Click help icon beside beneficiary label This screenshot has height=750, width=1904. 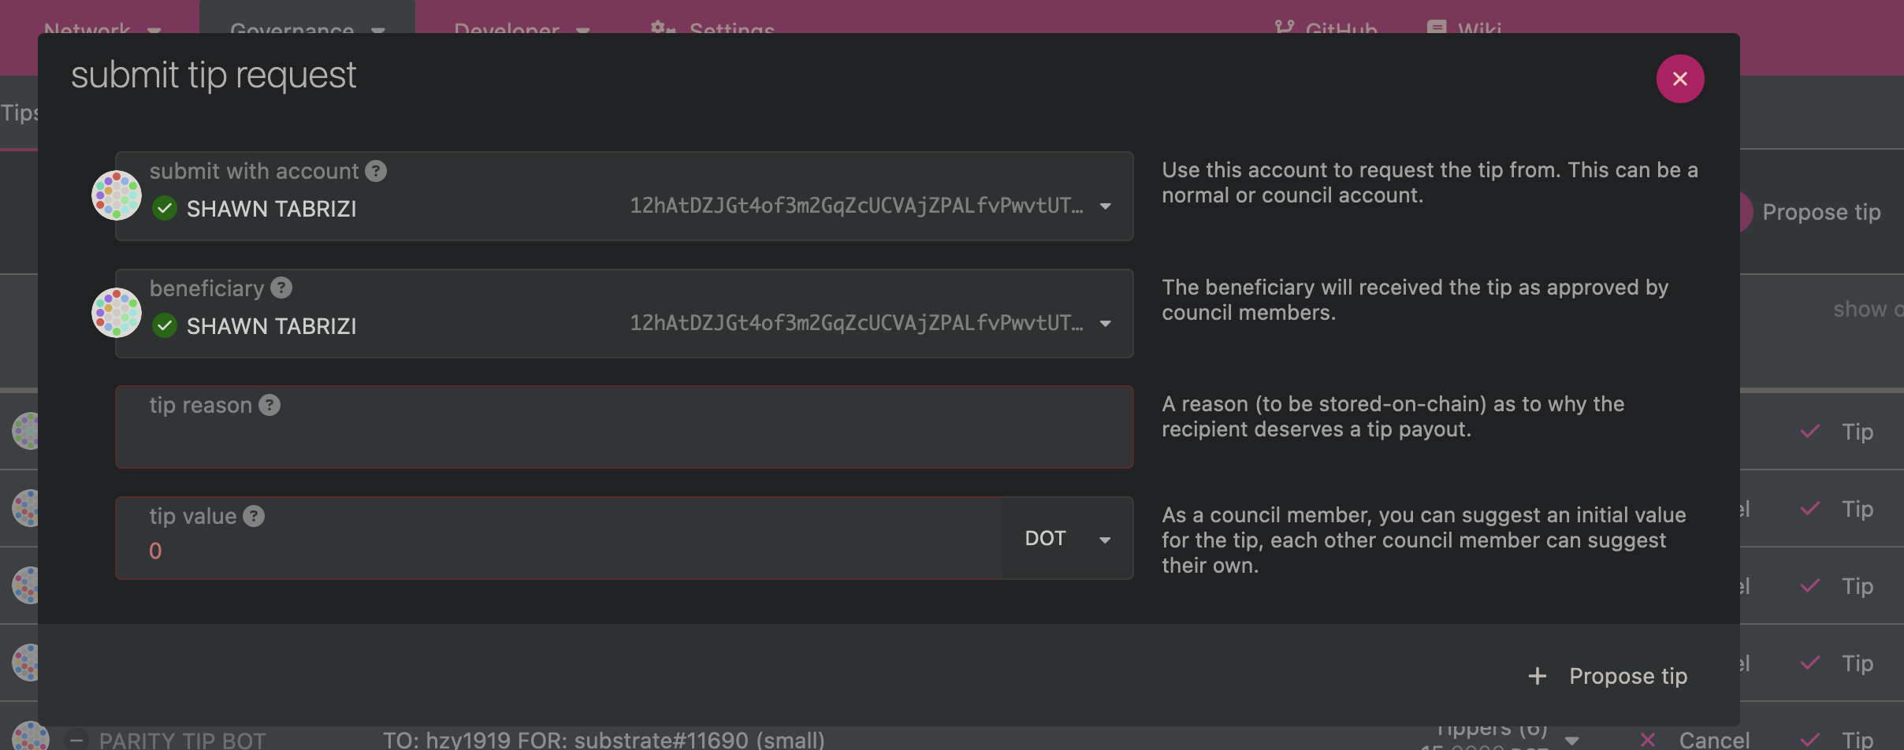(x=281, y=288)
